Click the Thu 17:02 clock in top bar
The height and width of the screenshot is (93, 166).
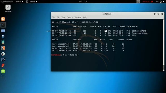tap(83, 2)
